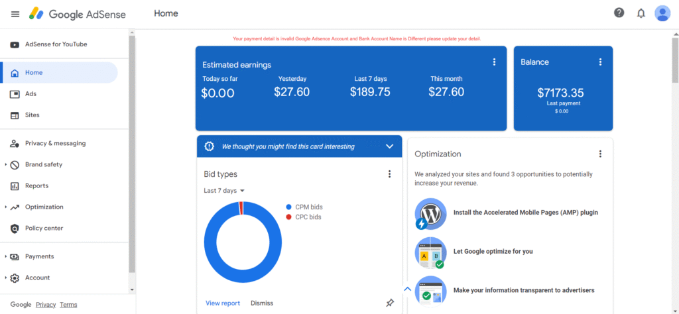Viewport: 679px width, 314px height.
Task: Expand the Payments sidebar section
Action: (x=6, y=256)
